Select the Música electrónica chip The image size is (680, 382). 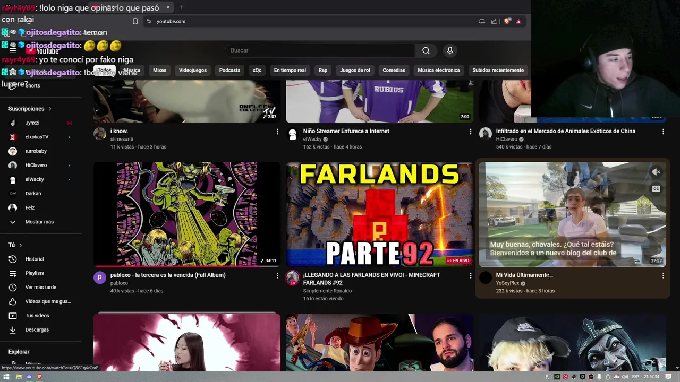pyautogui.click(x=439, y=70)
